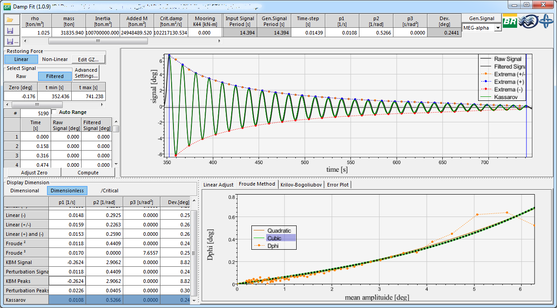Click the p3 value 7.6557 cell
557x308 pixels.
coord(142,253)
